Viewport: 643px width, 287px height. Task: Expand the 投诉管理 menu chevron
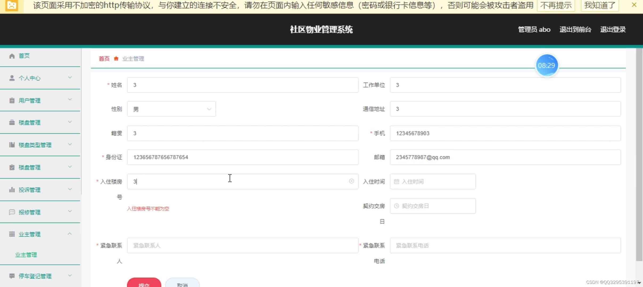click(70, 189)
